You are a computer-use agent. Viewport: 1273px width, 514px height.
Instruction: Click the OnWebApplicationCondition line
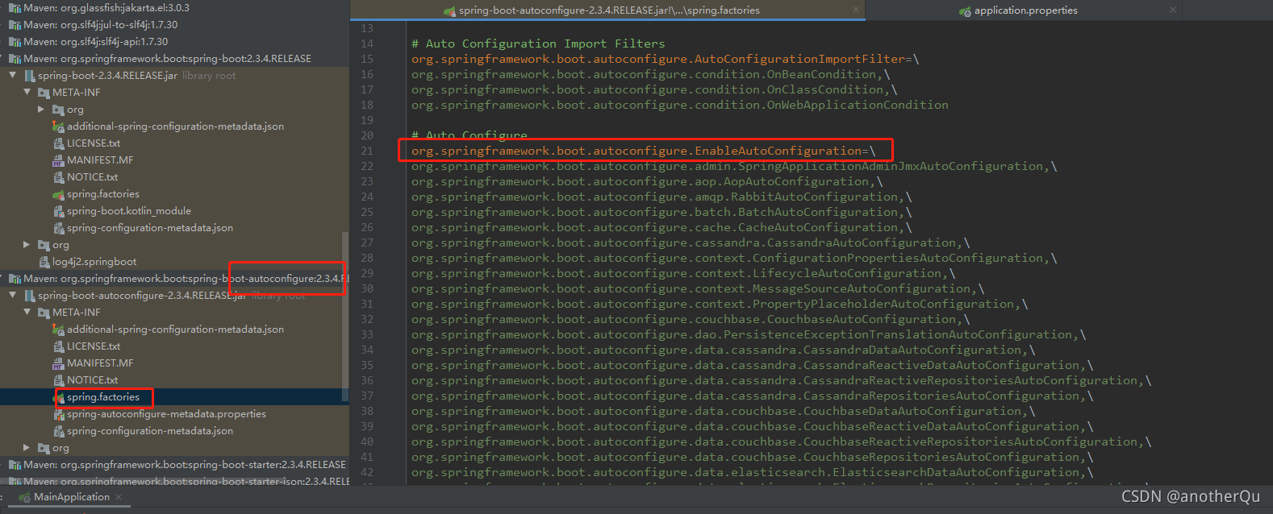680,105
